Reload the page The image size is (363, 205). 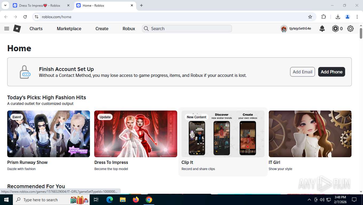[25, 17]
